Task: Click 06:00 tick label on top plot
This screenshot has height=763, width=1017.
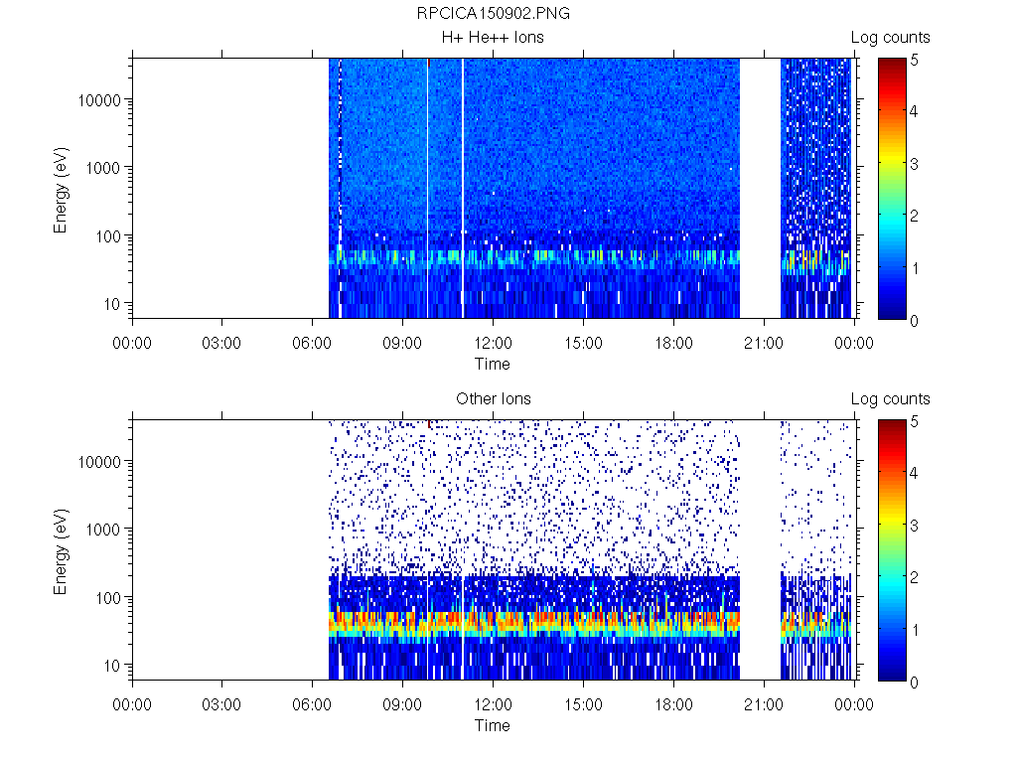Action: 312,343
